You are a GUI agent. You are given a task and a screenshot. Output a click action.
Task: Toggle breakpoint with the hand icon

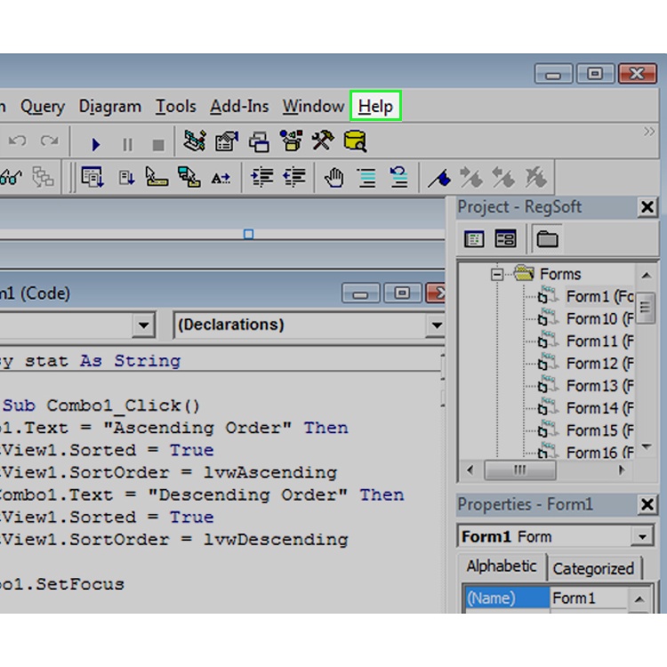333,178
